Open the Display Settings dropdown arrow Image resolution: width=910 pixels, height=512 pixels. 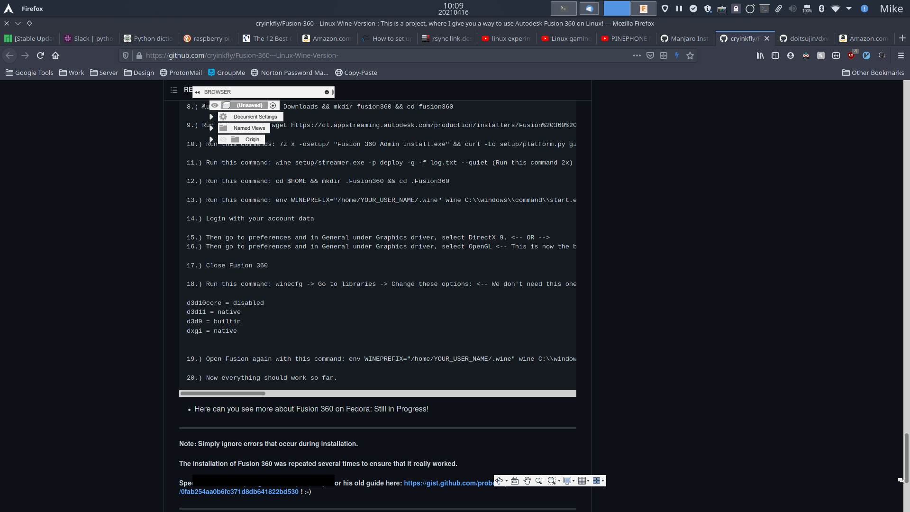[x=573, y=481]
